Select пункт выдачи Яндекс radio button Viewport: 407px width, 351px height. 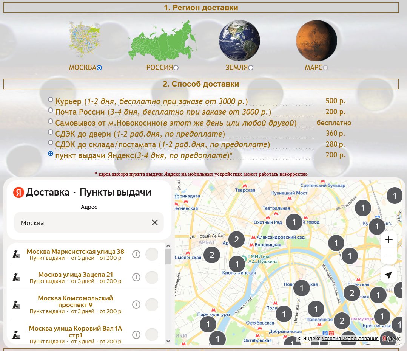click(51, 154)
